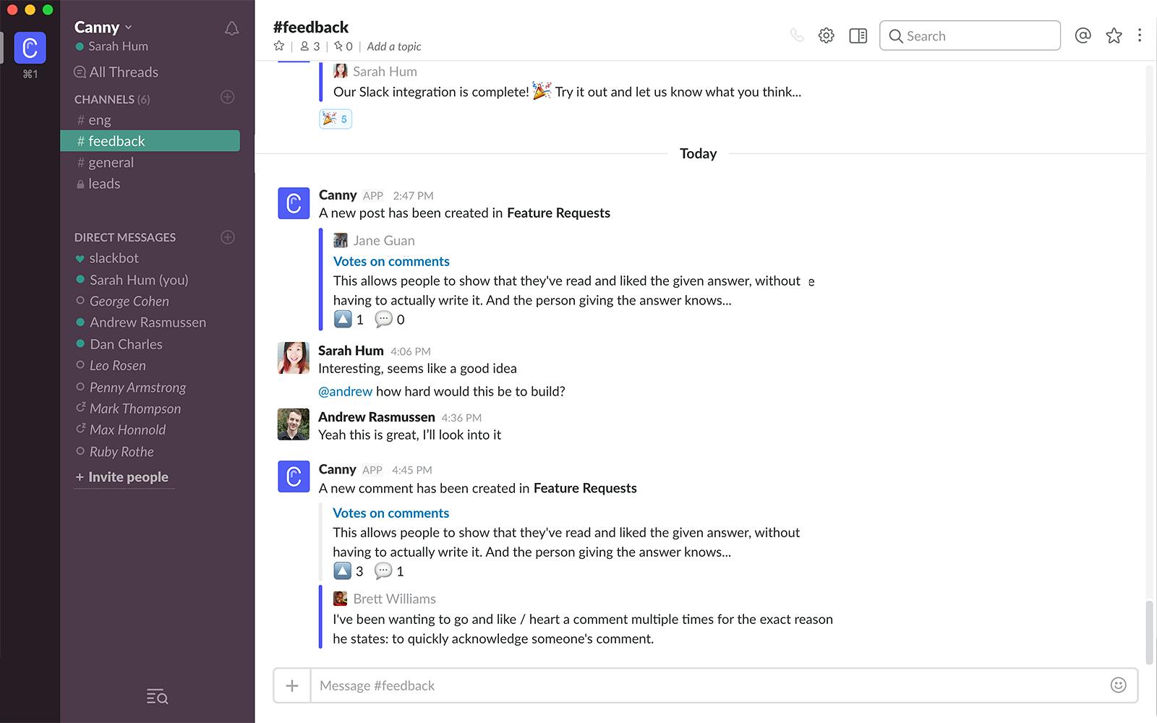The image size is (1157, 723).
Task: Open second Votes on comments link
Action: [391, 513]
